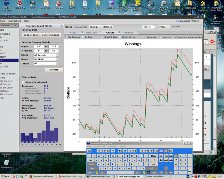Viewport: 224px width, 179px height.
Task: Open the Hold'em game selector dropdown
Action: [156, 27]
